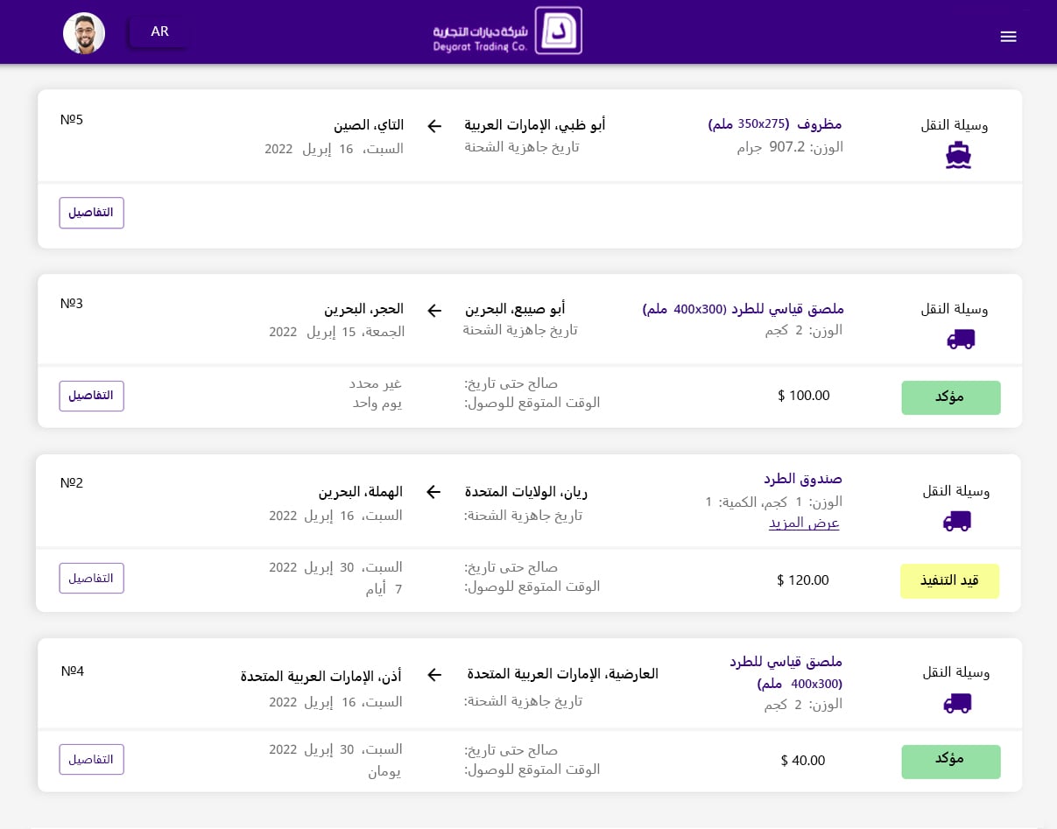Click yellow قيد التنفيذ status badge

[x=949, y=581]
